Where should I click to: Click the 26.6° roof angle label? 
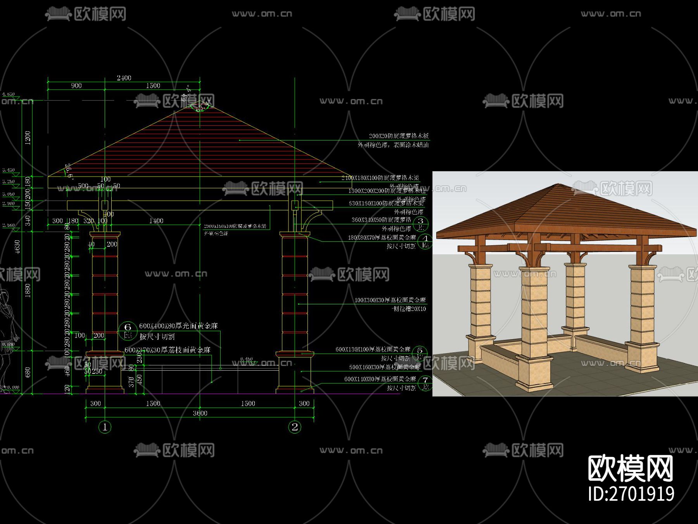tap(69, 171)
